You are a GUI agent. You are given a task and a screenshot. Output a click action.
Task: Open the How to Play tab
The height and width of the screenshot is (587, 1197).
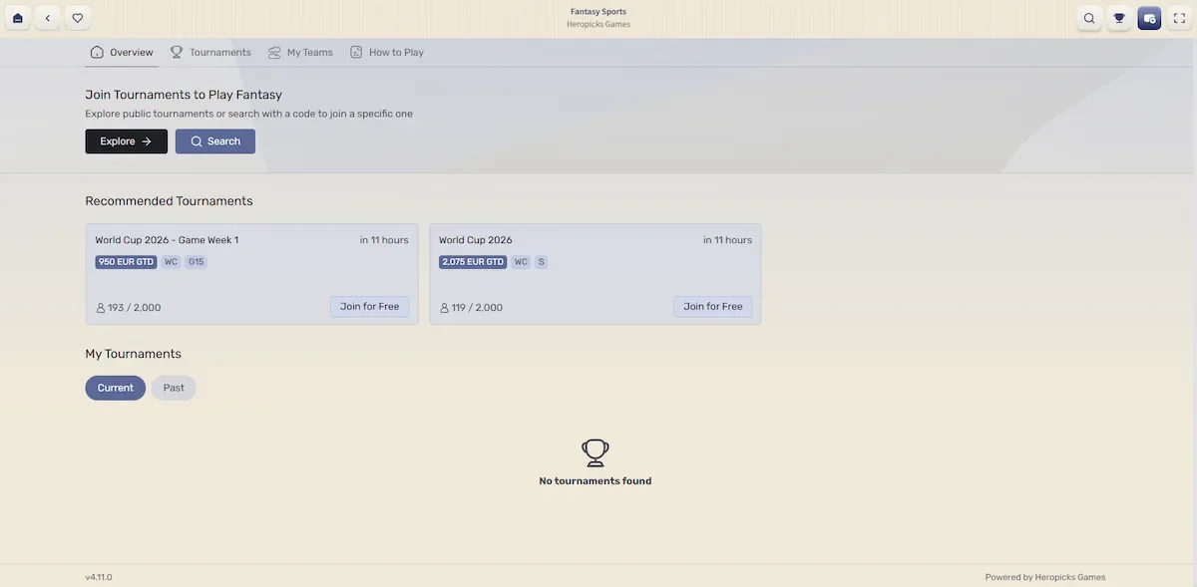pos(387,52)
